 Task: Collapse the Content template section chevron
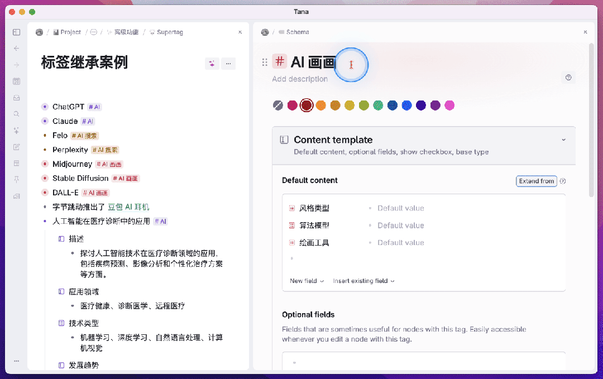(x=564, y=140)
